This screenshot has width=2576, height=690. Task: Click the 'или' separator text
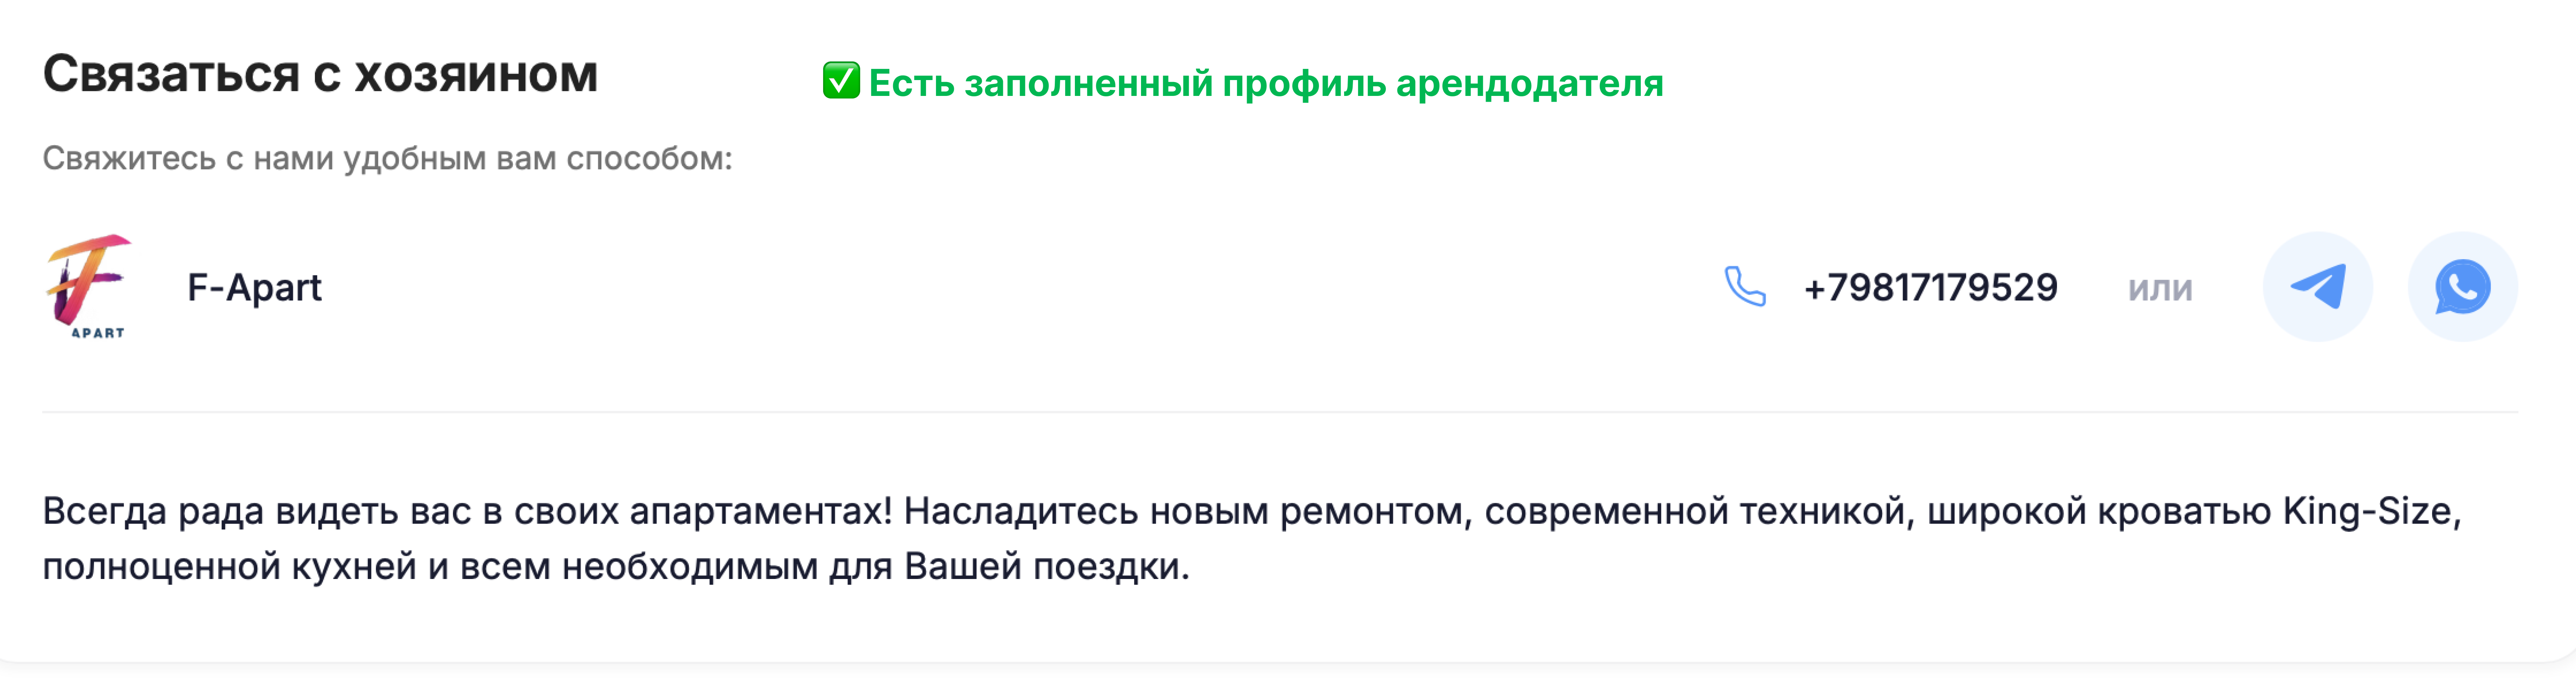pos(2160,289)
